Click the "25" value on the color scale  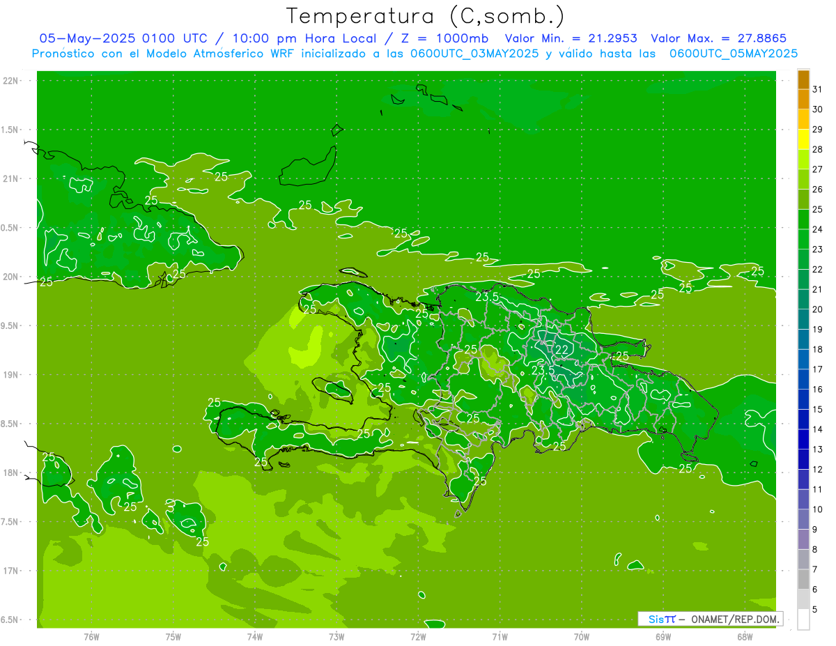[x=818, y=210]
